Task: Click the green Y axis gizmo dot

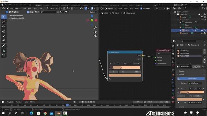Action: pos(92,20)
